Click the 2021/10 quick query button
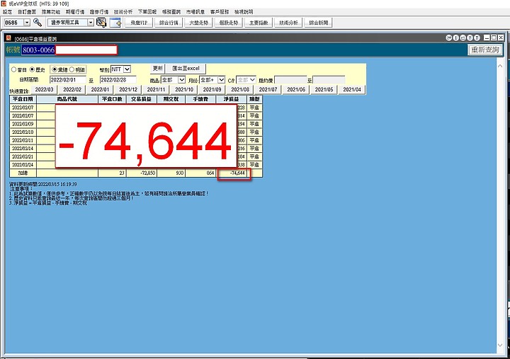 tap(184, 89)
